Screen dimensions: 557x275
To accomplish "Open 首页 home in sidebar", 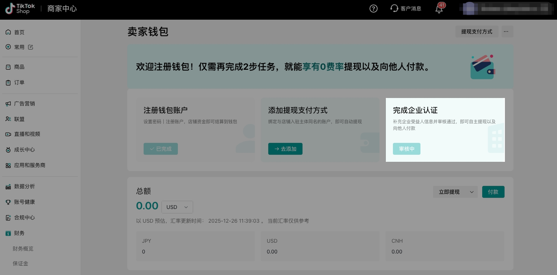I will (x=19, y=32).
